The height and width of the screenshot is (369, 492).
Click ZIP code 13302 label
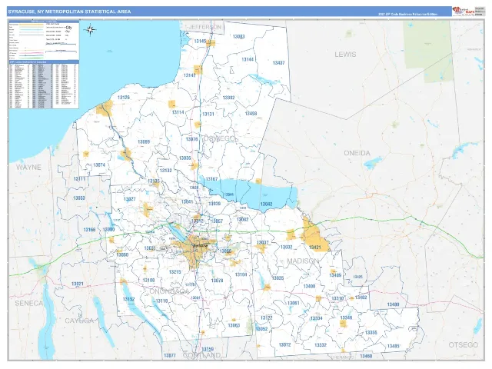click(x=229, y=98)
